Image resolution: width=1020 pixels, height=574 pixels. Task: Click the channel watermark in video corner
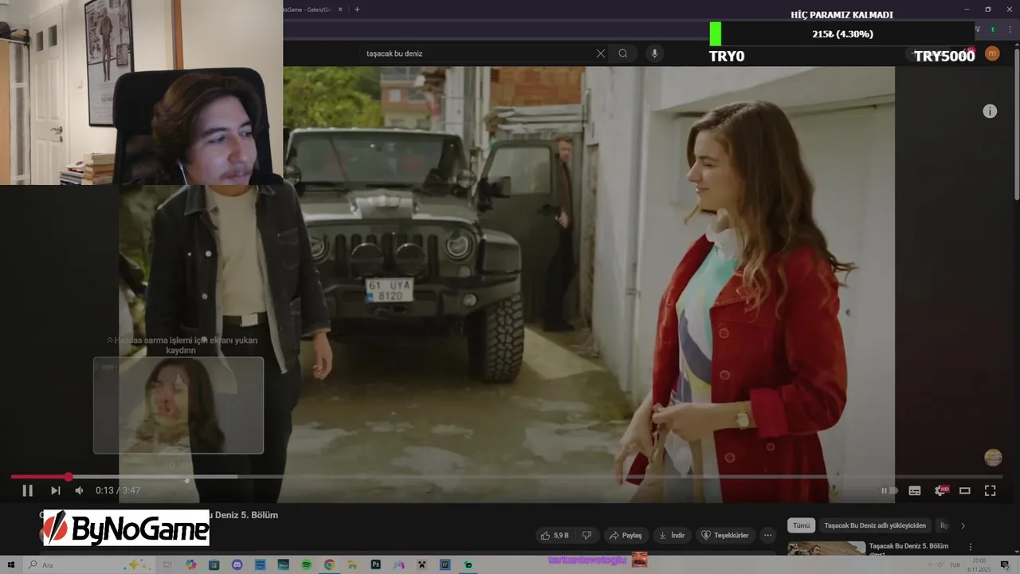coord(993,458)
